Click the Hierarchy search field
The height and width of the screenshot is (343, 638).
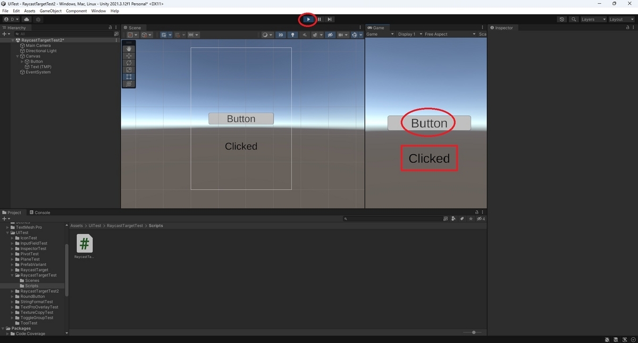[64, 34]
